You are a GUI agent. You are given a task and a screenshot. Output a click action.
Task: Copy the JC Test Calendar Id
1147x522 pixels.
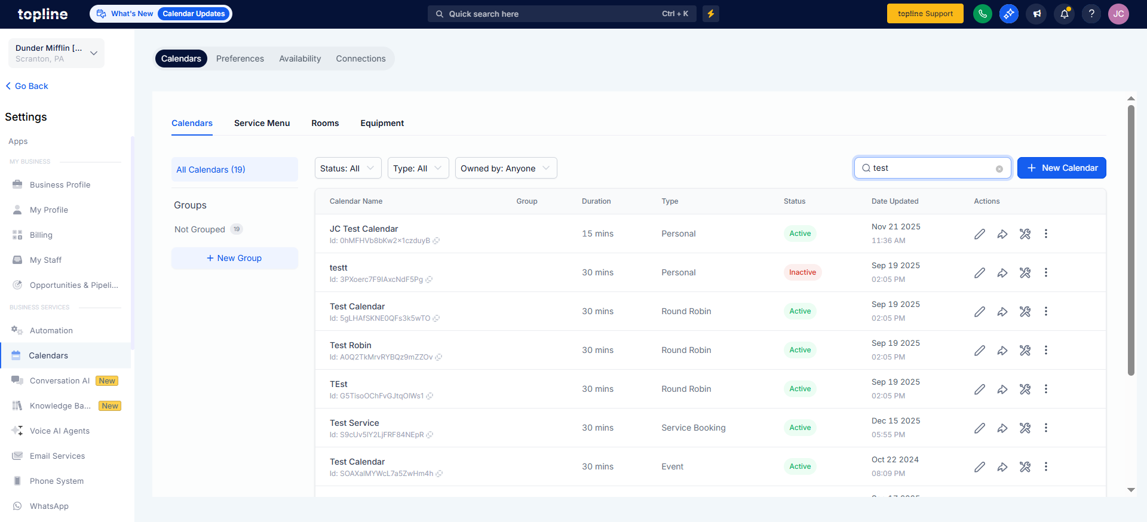coord(437,241)
